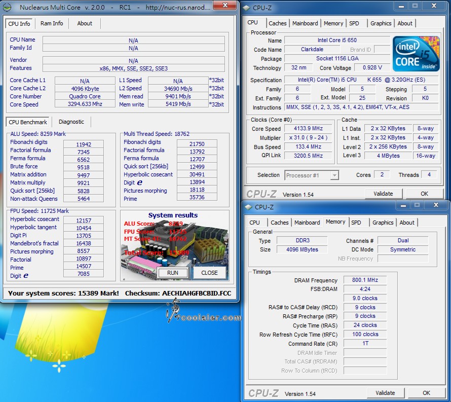Click the Mem read value '9401 Mb/s'
The width and height of the screenshot is (451, 402).
[x=178, y=96]
